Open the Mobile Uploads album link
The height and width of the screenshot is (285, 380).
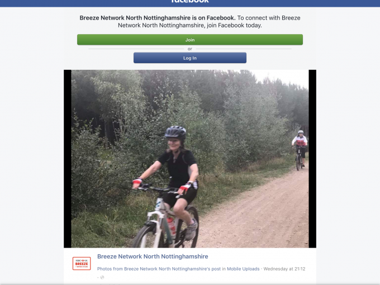243,269
